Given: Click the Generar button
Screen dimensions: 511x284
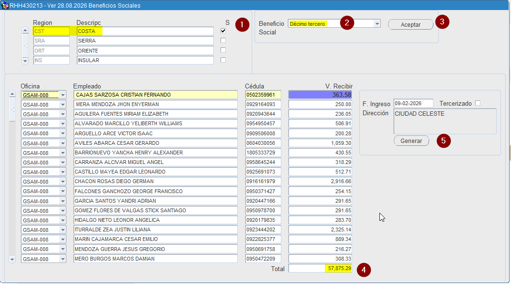Looking at the screenshot, I should click(411, 141).
